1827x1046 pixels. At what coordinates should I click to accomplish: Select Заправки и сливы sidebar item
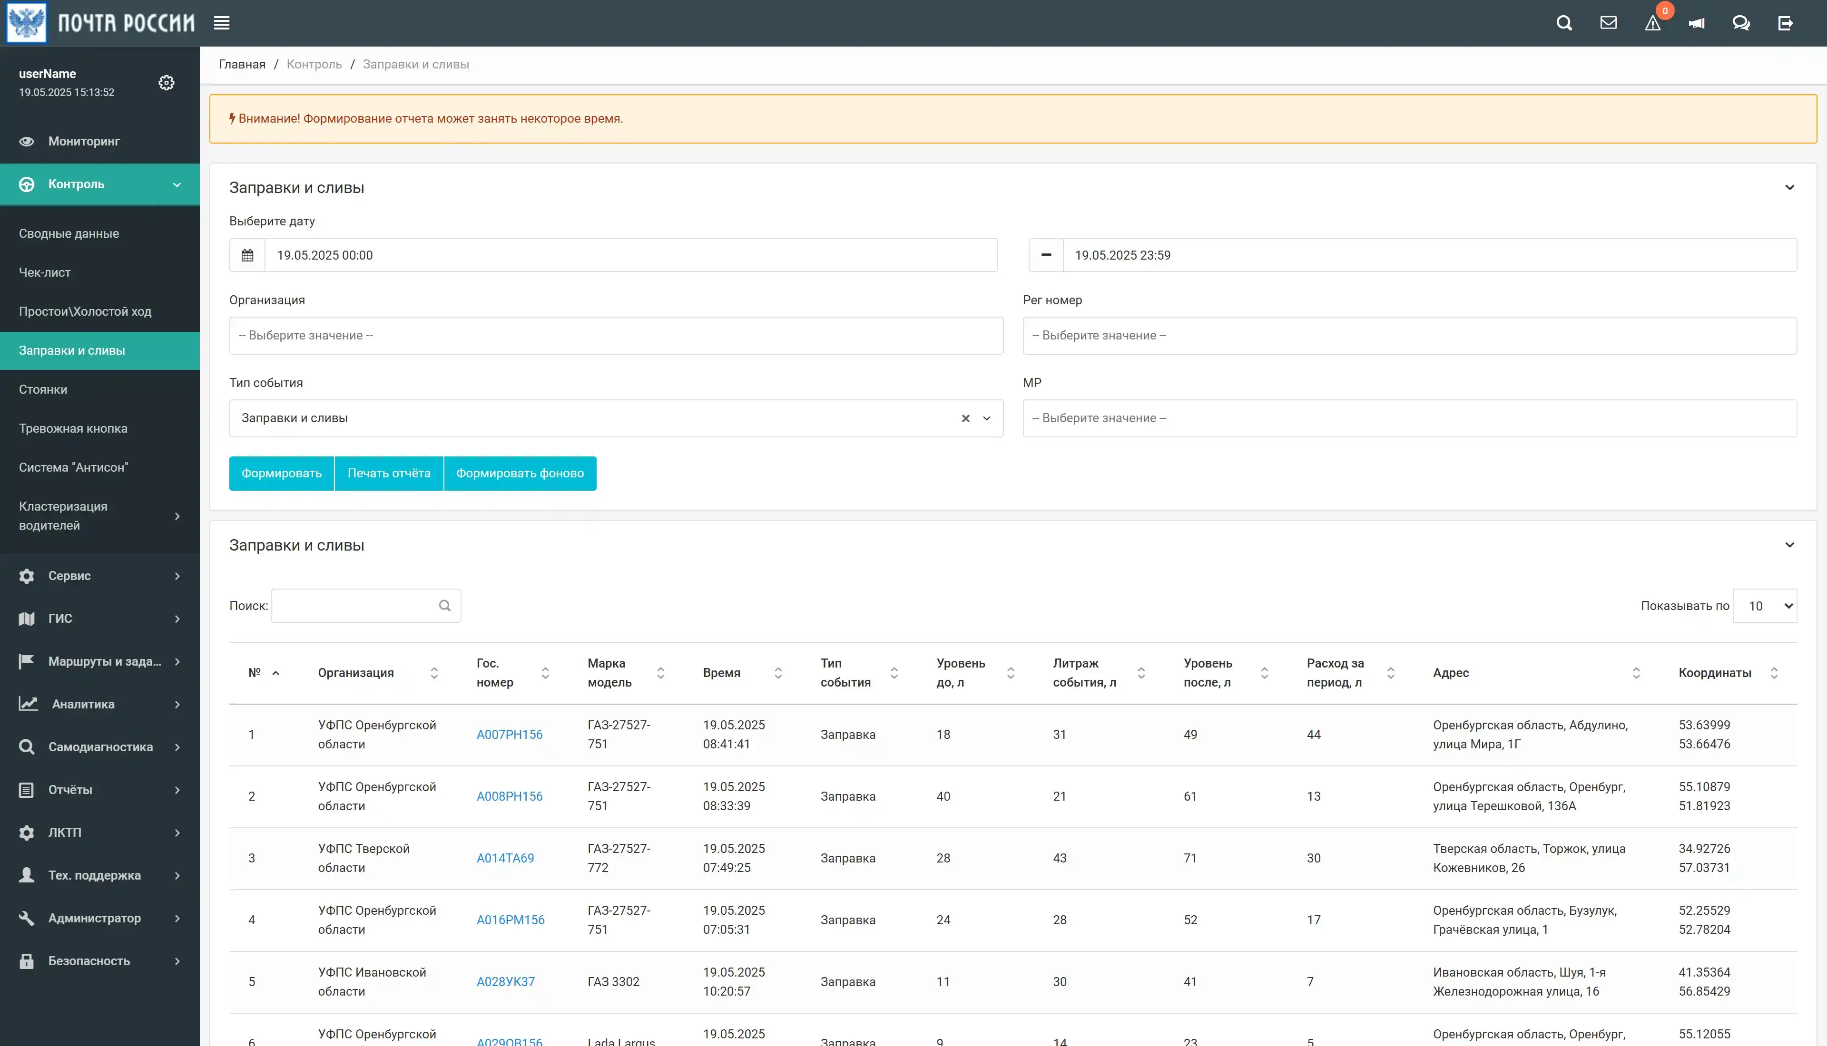[100, 350]
